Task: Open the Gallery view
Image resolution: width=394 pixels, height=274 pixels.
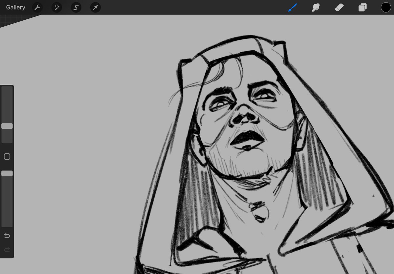Action: pos(15,7)
